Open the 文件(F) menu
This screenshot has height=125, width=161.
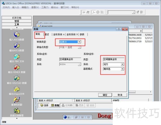(6, 7)
